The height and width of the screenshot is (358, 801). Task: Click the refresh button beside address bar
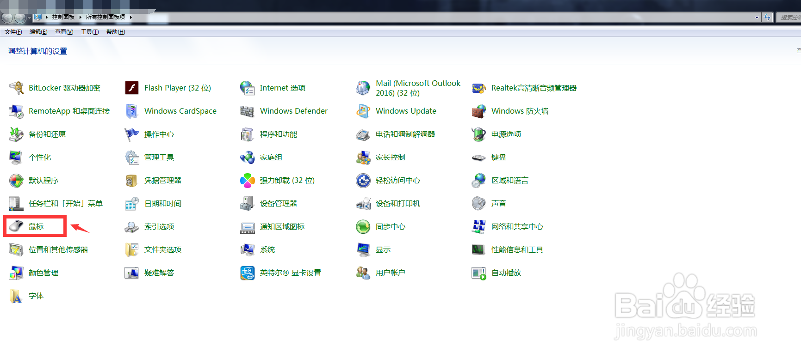coord(767,18)
